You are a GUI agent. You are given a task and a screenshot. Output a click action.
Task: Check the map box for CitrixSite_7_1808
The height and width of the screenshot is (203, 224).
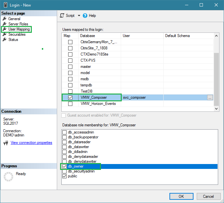pyautogui.click(x=70, y=48)
